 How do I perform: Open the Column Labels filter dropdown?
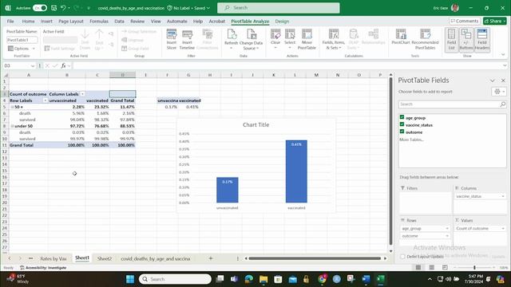(x=82, y=94)
